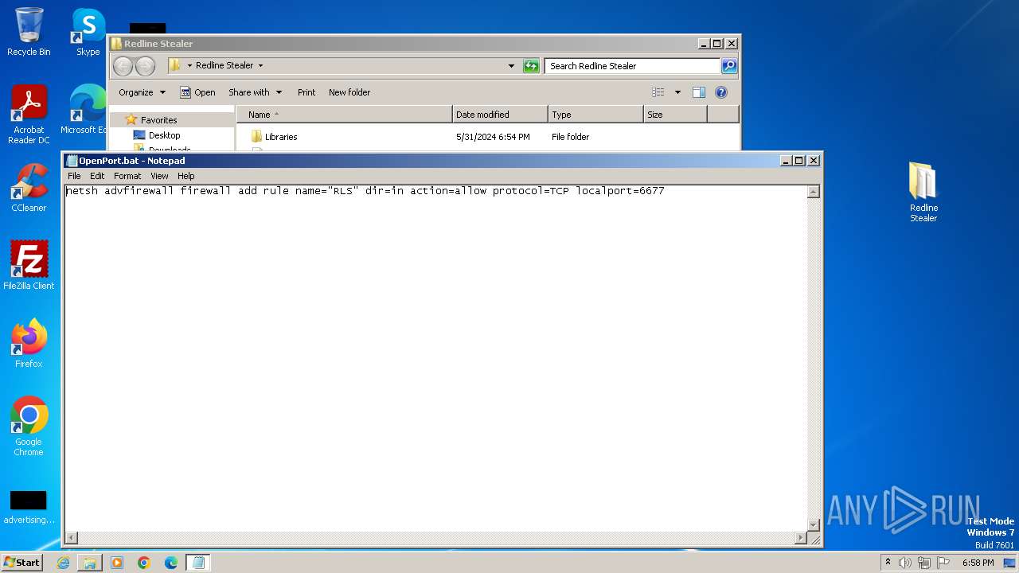
Task: Expand the view options dropdown arrow
Action: click(x=677, y=92)
